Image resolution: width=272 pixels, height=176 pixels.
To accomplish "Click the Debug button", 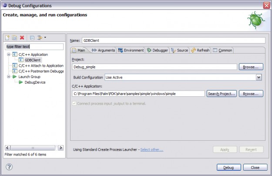I will coord(228,167).
